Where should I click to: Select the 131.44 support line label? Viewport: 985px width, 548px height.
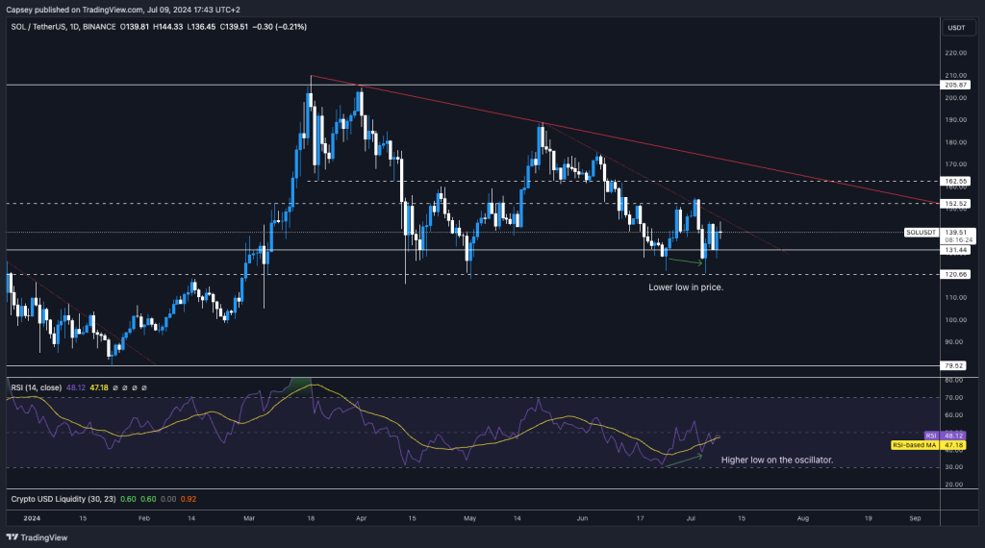click(956, 250)
